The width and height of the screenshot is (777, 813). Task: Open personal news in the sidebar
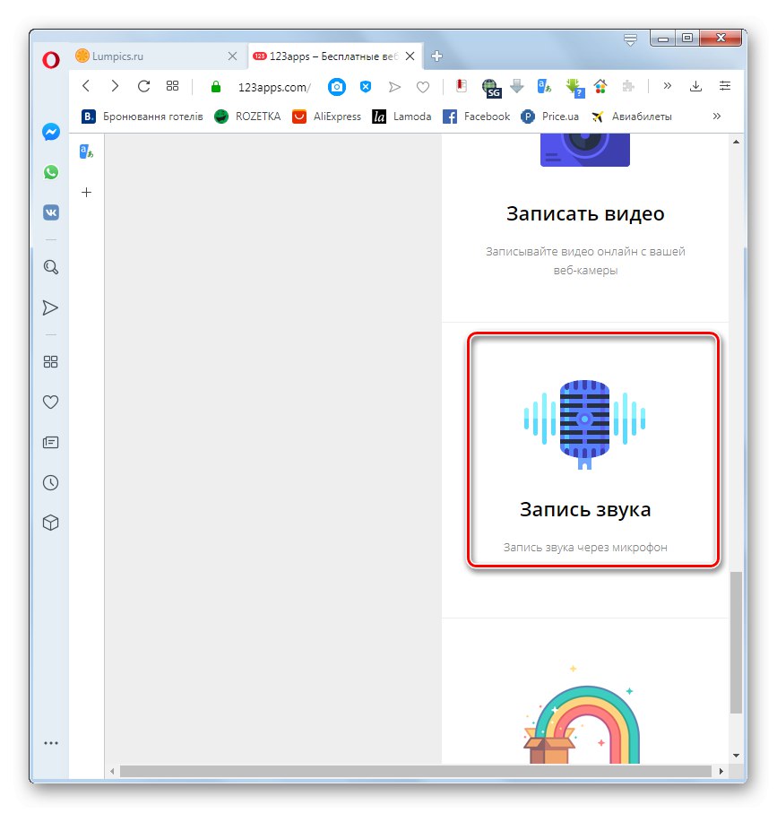click(x=51, y=442)
